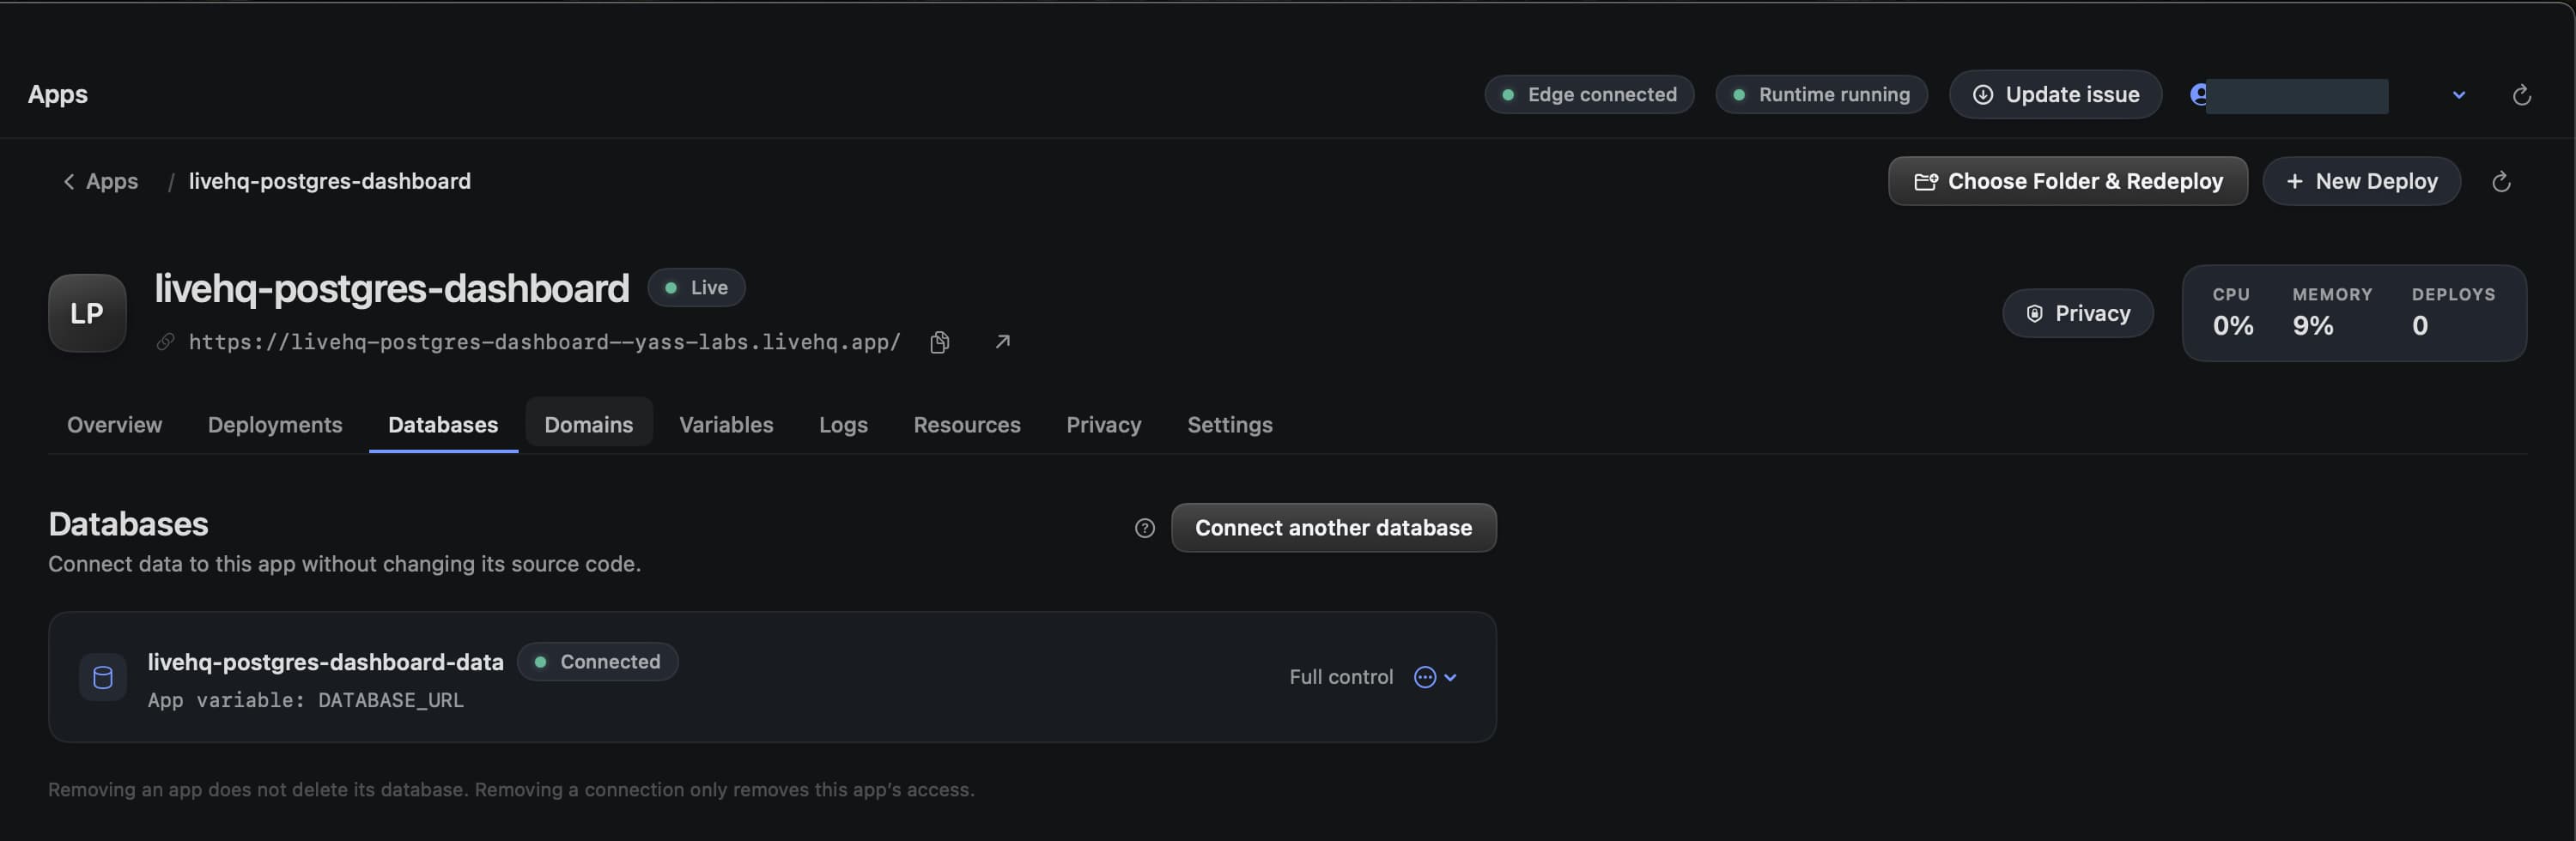Open the Variables tab

[726, 425]
